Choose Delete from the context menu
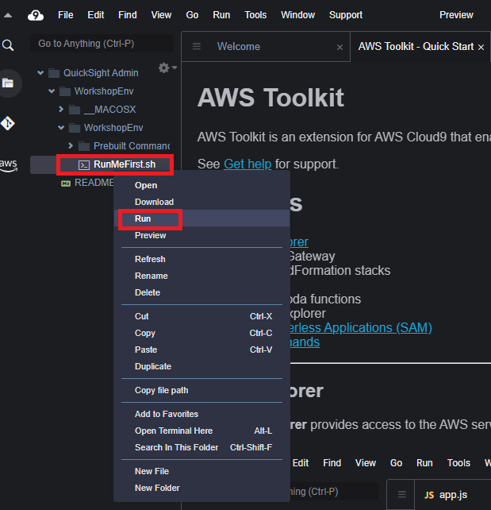The height and width of the screenshot is (510, 491). (201, 292)
